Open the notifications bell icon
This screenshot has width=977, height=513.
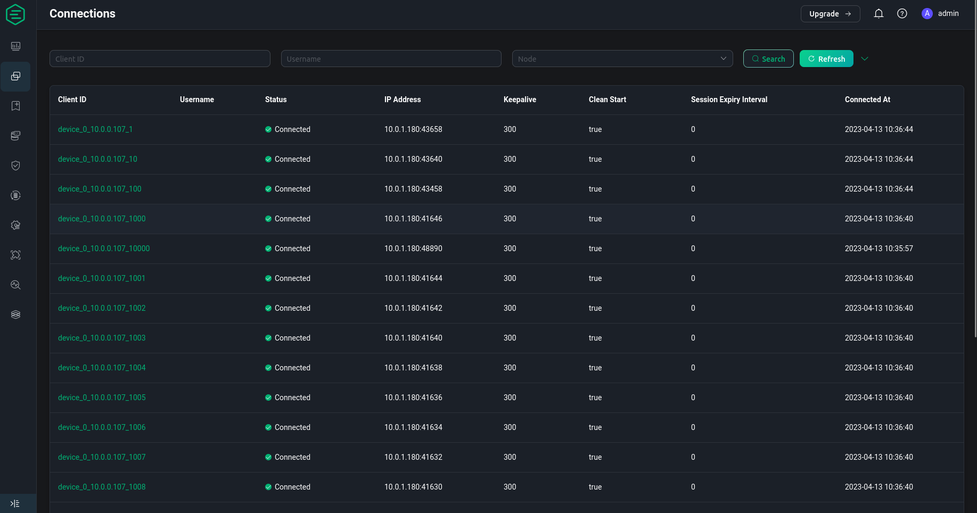pos(879,13)
